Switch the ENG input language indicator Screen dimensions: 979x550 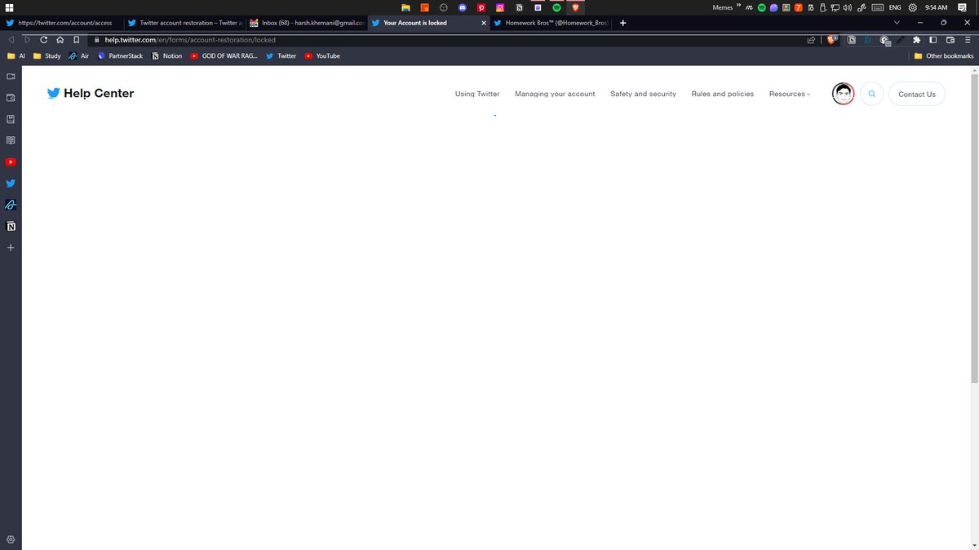click(x=895, y=7)
